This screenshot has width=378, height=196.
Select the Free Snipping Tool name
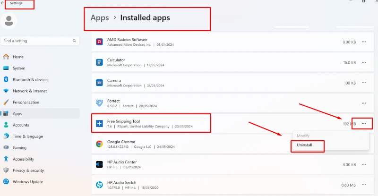coord(123,121)
